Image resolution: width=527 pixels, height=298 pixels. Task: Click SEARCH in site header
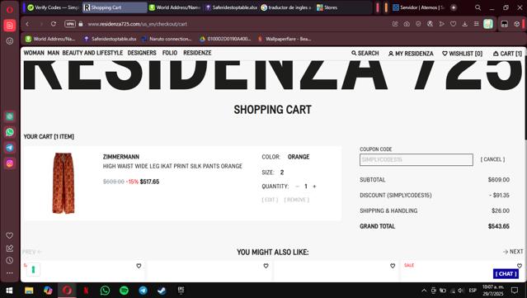tap(365, 53)
